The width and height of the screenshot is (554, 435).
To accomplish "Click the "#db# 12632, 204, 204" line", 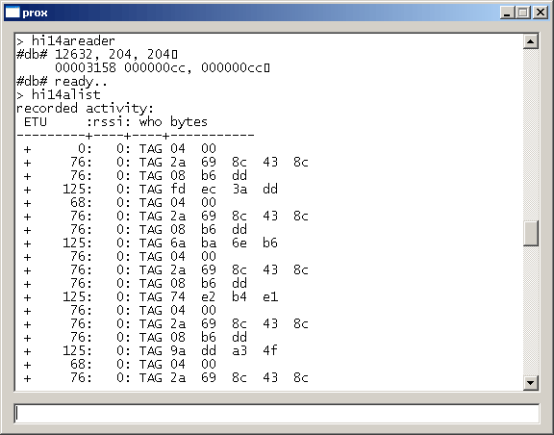I will 97,55.
